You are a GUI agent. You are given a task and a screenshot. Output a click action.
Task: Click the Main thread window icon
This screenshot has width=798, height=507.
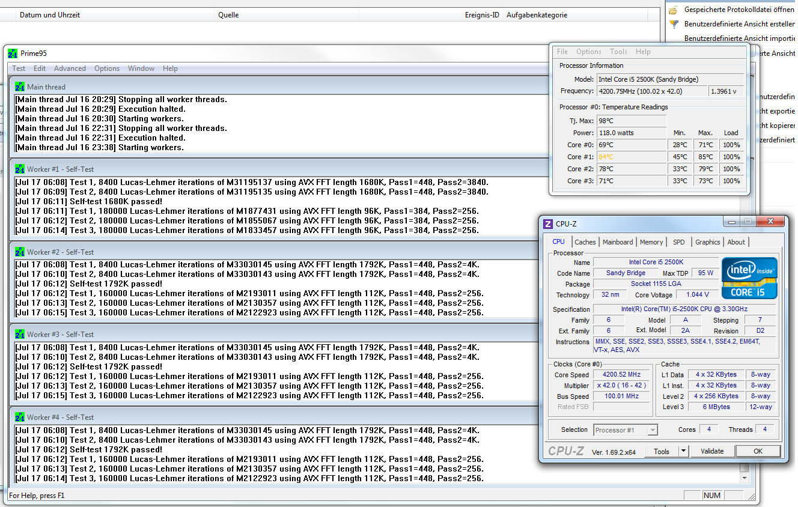point(20,87)
